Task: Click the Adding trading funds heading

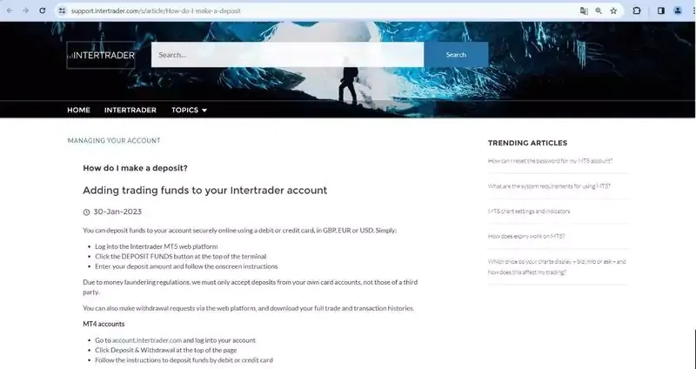Action: coord(205,191)
